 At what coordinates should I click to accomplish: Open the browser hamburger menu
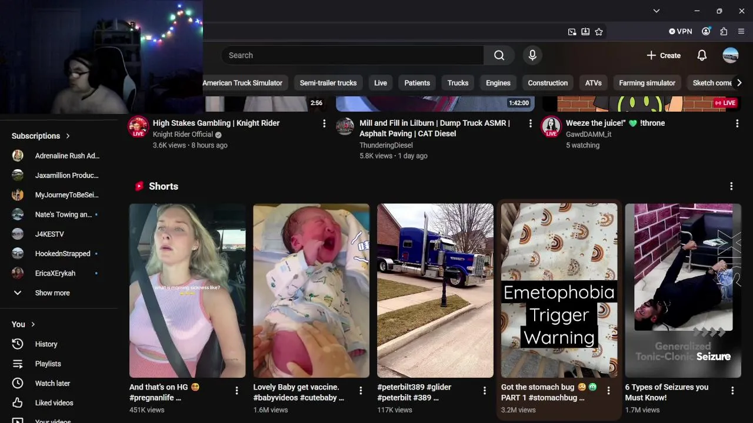741,32
